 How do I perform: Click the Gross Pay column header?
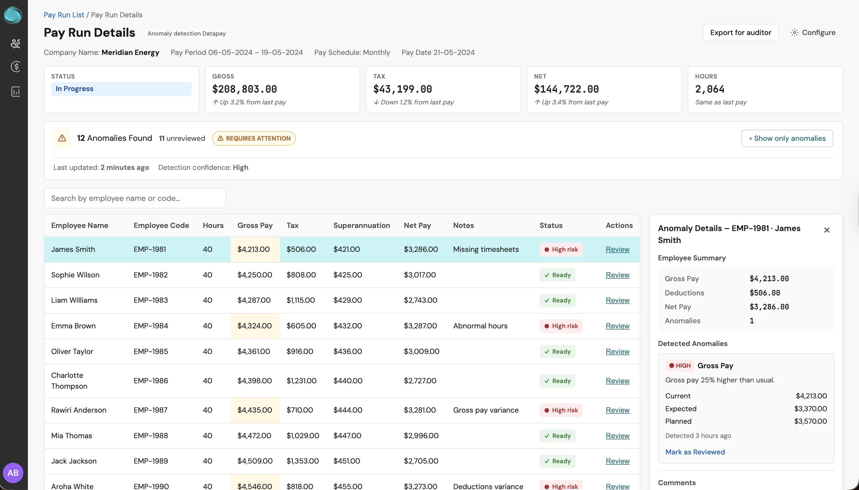[255, 225]
